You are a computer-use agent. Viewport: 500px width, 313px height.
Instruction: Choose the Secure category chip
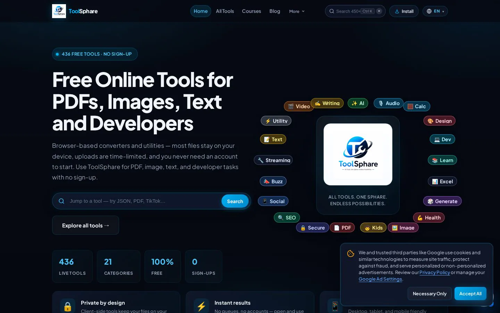tap(312, 228)
